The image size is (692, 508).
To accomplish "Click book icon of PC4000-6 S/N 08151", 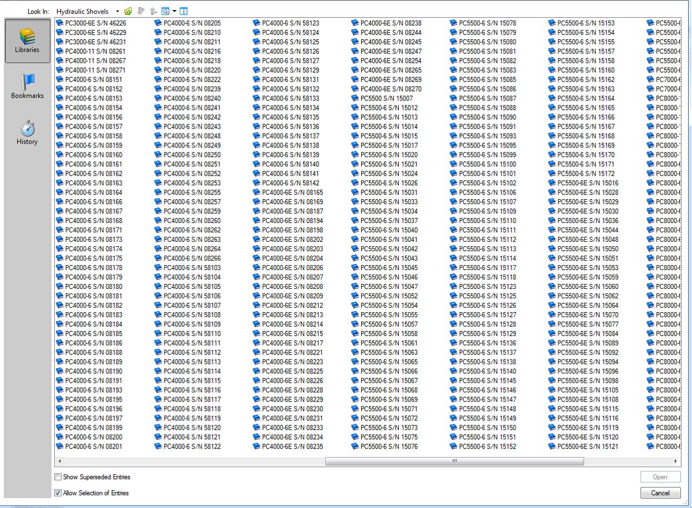I will coord(60,80).
